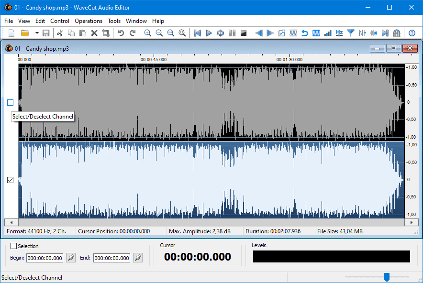
Task: Click the Cut scissors icon
Action: point(60,33)
